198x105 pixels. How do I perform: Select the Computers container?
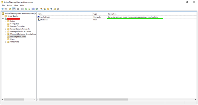coord(15,24)
